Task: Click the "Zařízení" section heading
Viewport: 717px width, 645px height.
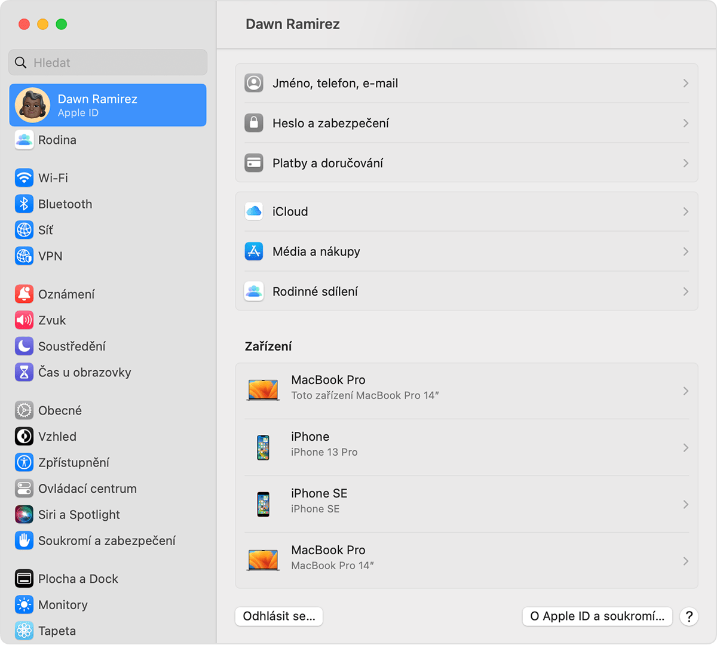Action: [x=268, y=346]
